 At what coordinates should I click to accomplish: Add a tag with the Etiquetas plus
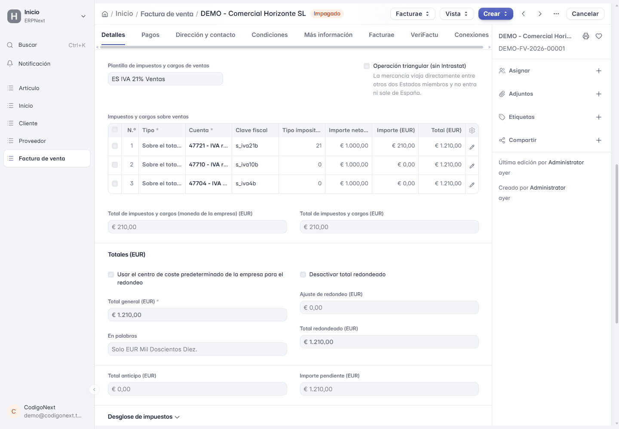pyautogui.click(x=599, y=117)
